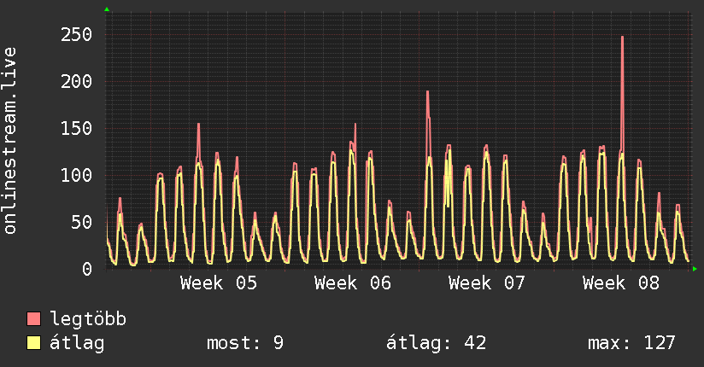The width and height of the screenshot is (704, 367).
Task: Click the 'most: 9' statistic
Action: (245, 343)
